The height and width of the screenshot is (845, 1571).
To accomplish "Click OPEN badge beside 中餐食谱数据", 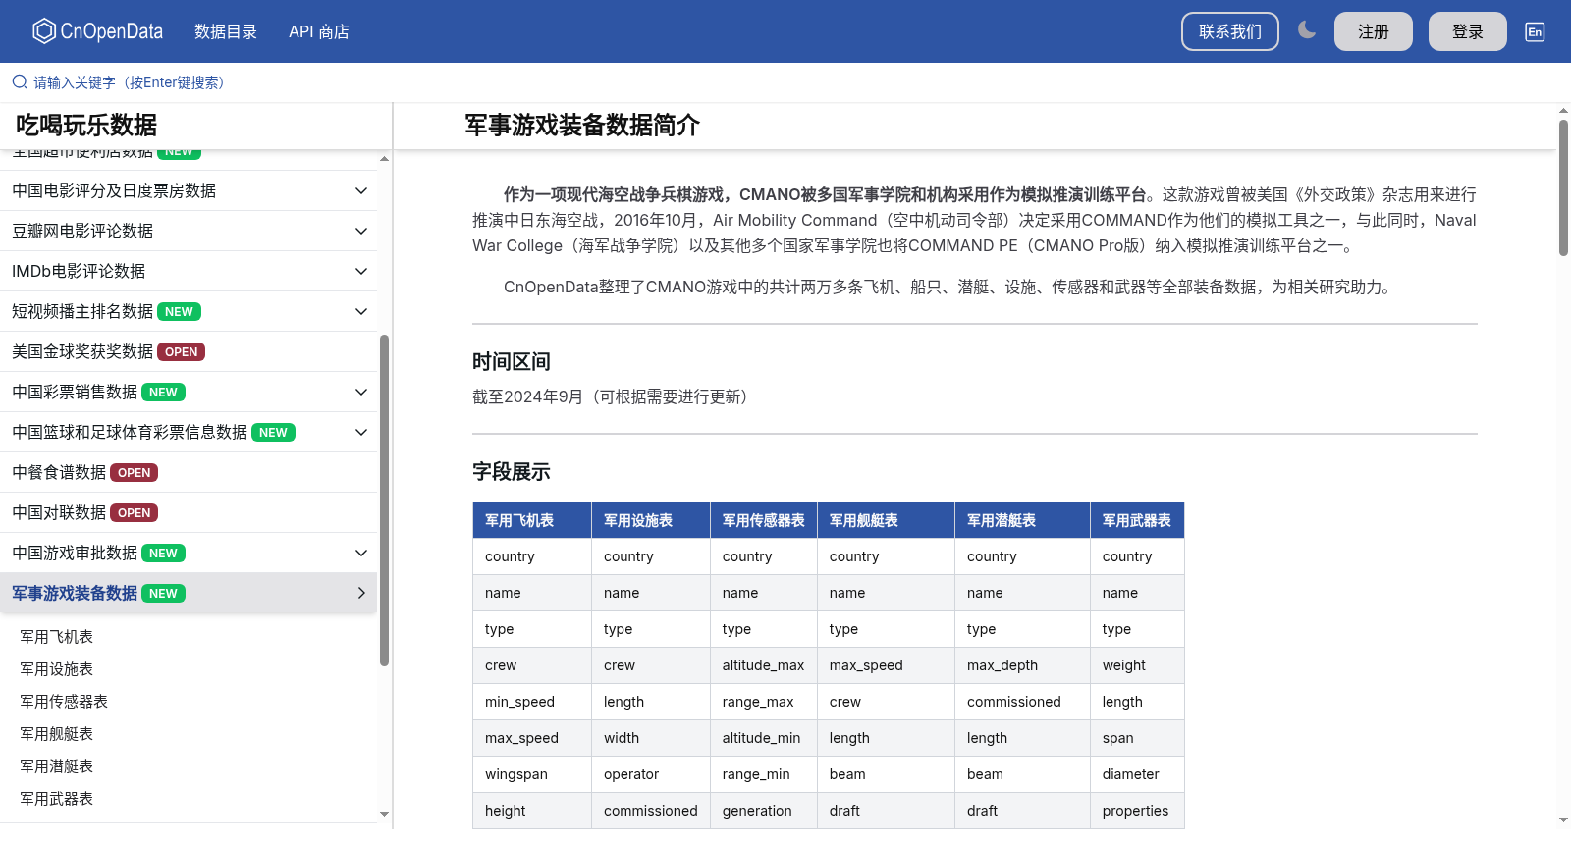I will point(134,472).
